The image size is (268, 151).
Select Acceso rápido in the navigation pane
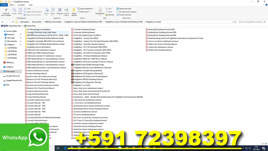(12, 31)
